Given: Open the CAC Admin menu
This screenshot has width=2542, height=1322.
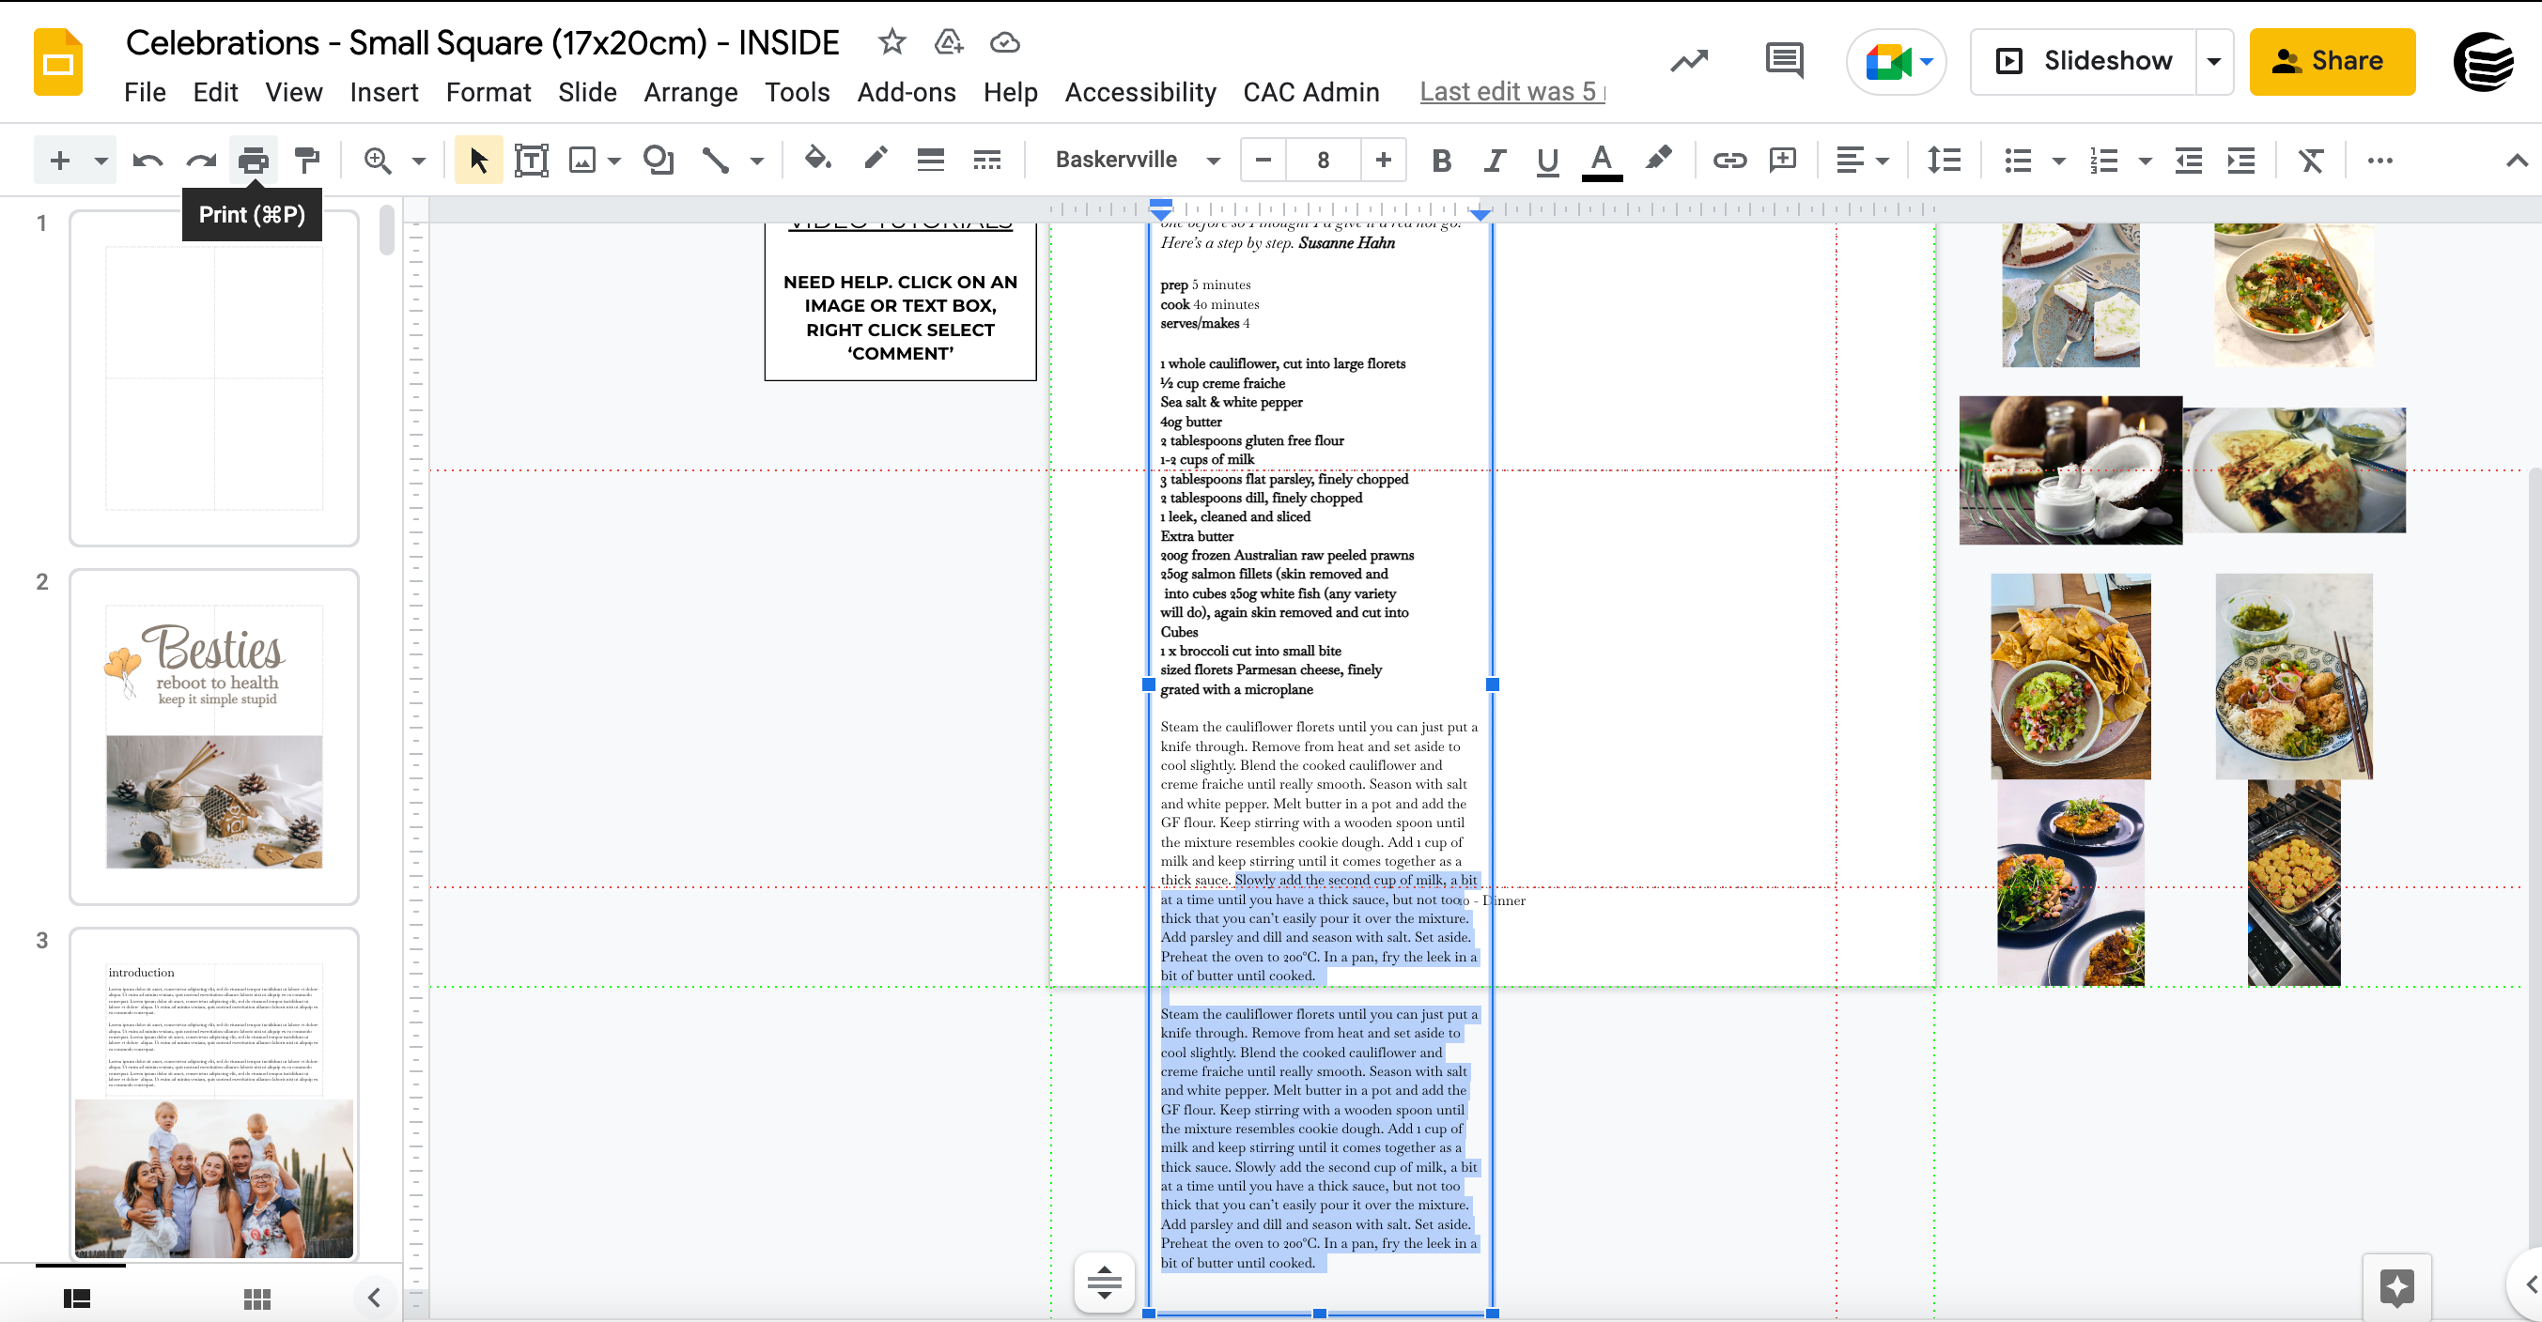Looking at the screenshot, I should point(1311,92).
